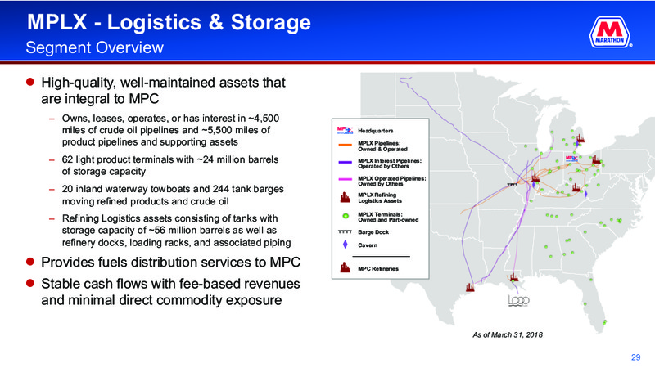
Task: Click the LOOP logo on the map
Action: [519, 300]
